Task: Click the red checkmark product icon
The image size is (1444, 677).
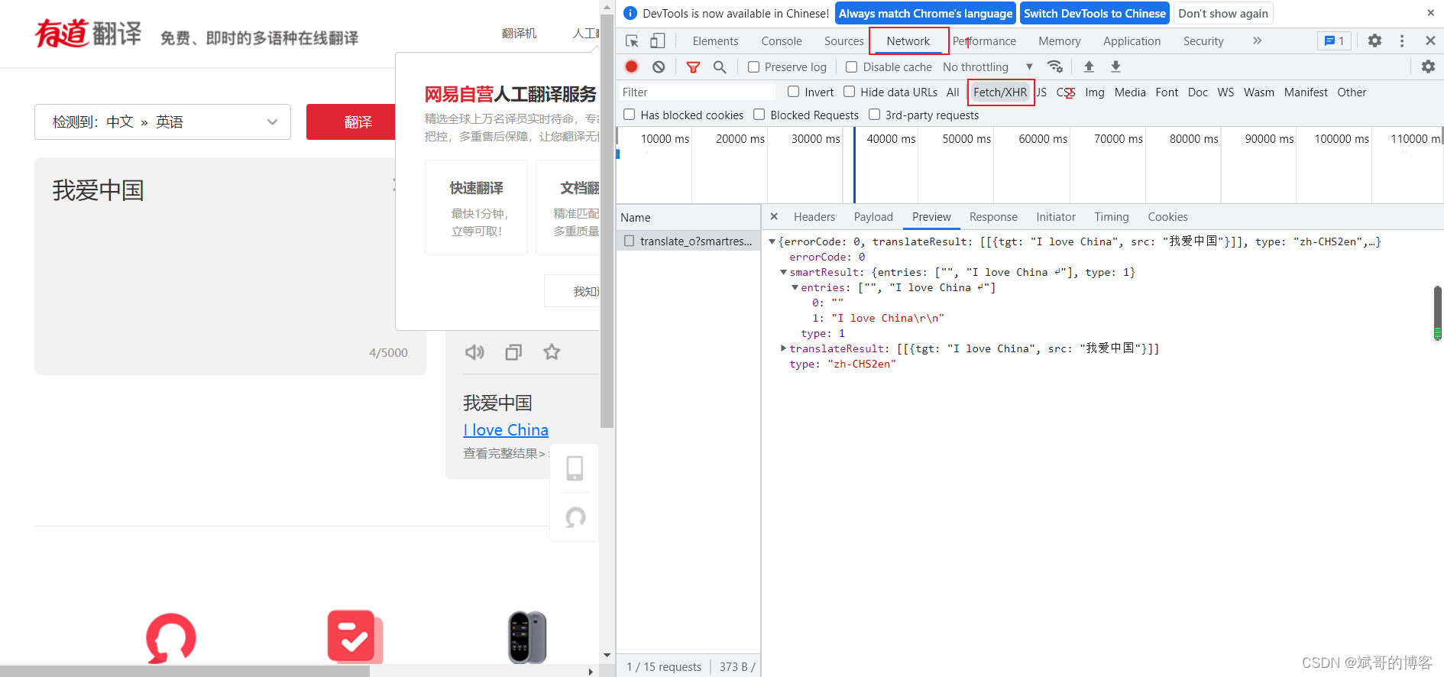Action: pos(355,637)
